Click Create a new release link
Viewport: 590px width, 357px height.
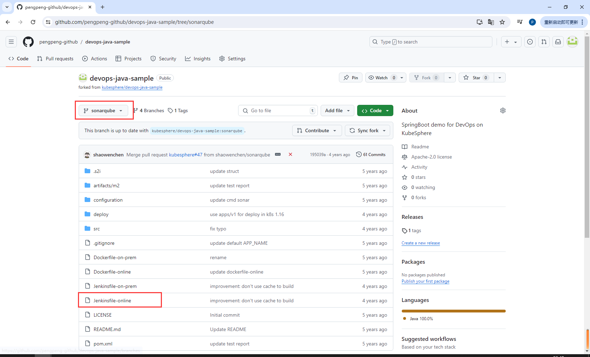click(x=421, y=243)
